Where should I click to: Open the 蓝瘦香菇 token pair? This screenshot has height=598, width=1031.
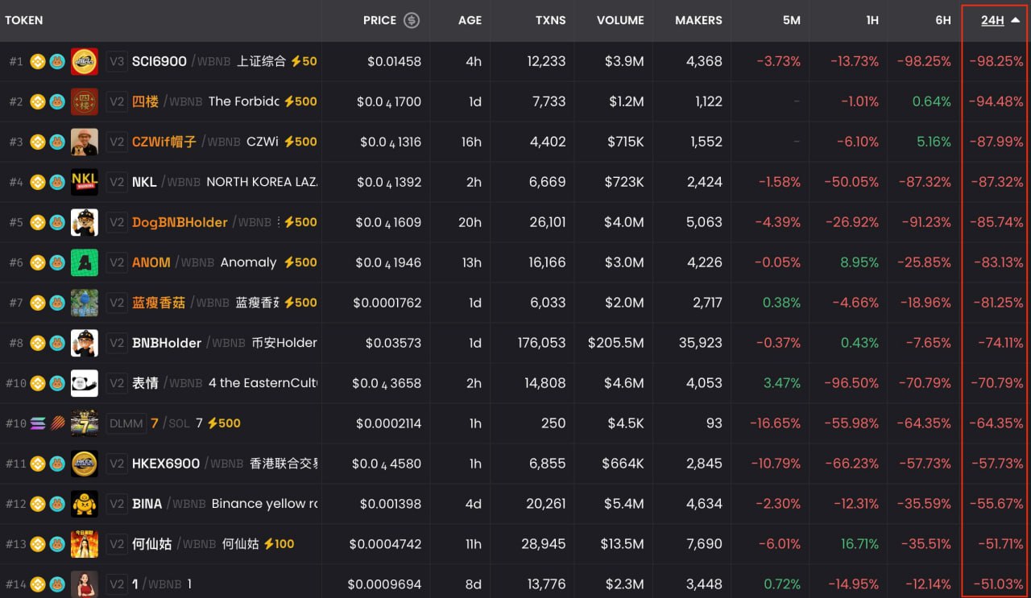click(159, 303)
